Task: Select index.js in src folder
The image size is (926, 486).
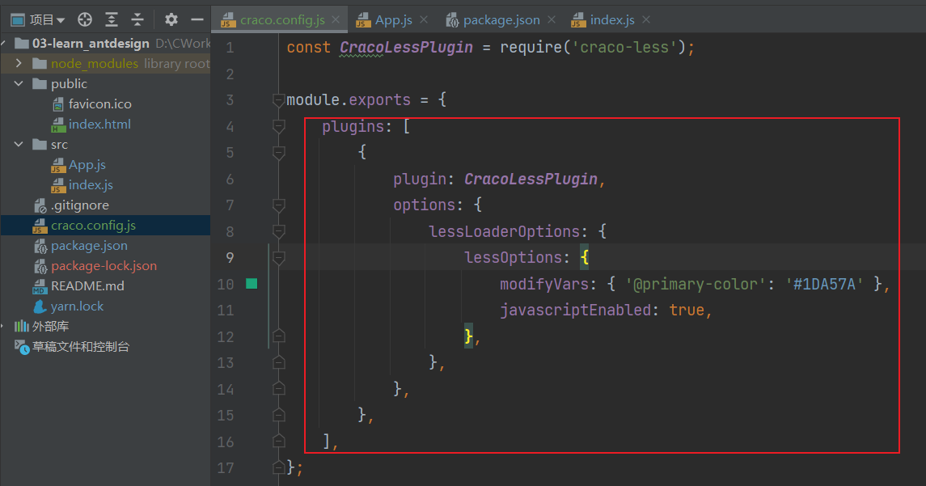Action: pyautogui.click(x=91, y=185)
